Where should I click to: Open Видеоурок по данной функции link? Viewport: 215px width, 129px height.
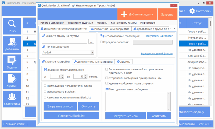click(157, 53)
